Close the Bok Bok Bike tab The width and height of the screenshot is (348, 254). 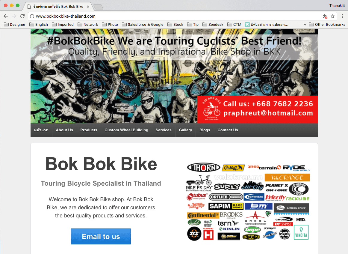pos(88,6)
